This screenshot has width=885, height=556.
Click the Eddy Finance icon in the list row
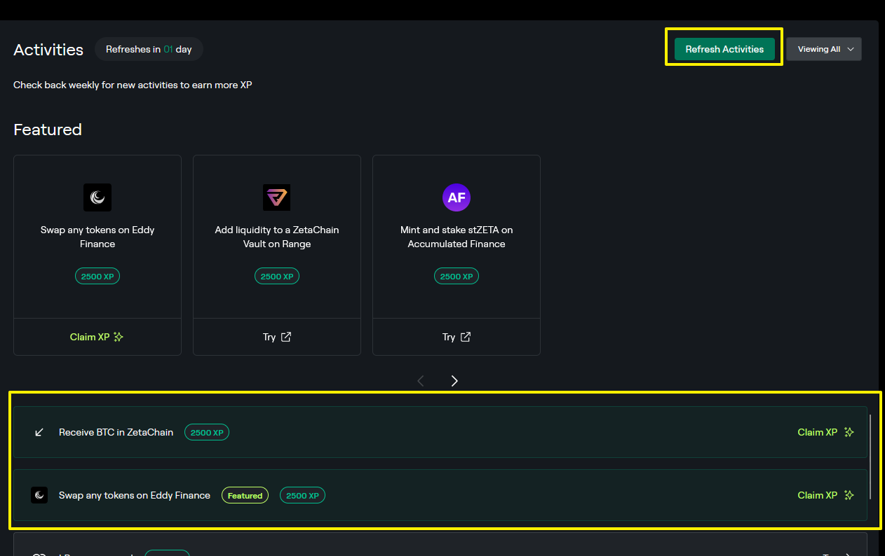tap(39, 495)
